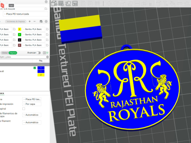Image resolution: width=191 pixels, height=143 pixels.
Task: Click the yellow 2 swatch in object list
Action: coord(41,75)
